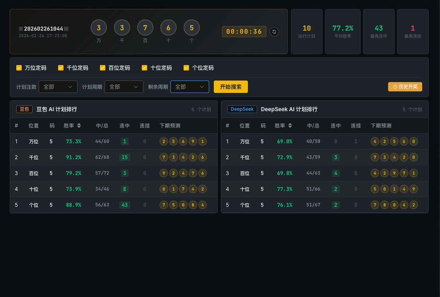Image resolution: width=440 pixels, height=297 pixels.
Task: Click the 个 position ball showing 5
Action: 192,28
